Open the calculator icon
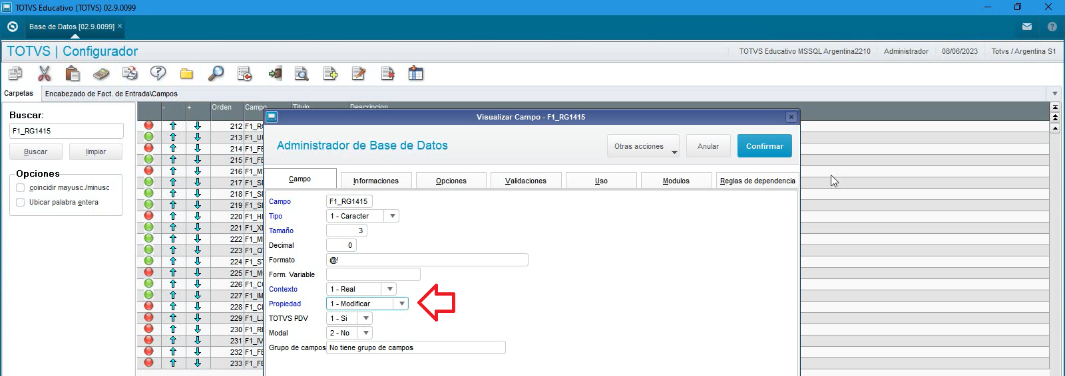This screenshot has width=1065, height=376. click(101, 74)
